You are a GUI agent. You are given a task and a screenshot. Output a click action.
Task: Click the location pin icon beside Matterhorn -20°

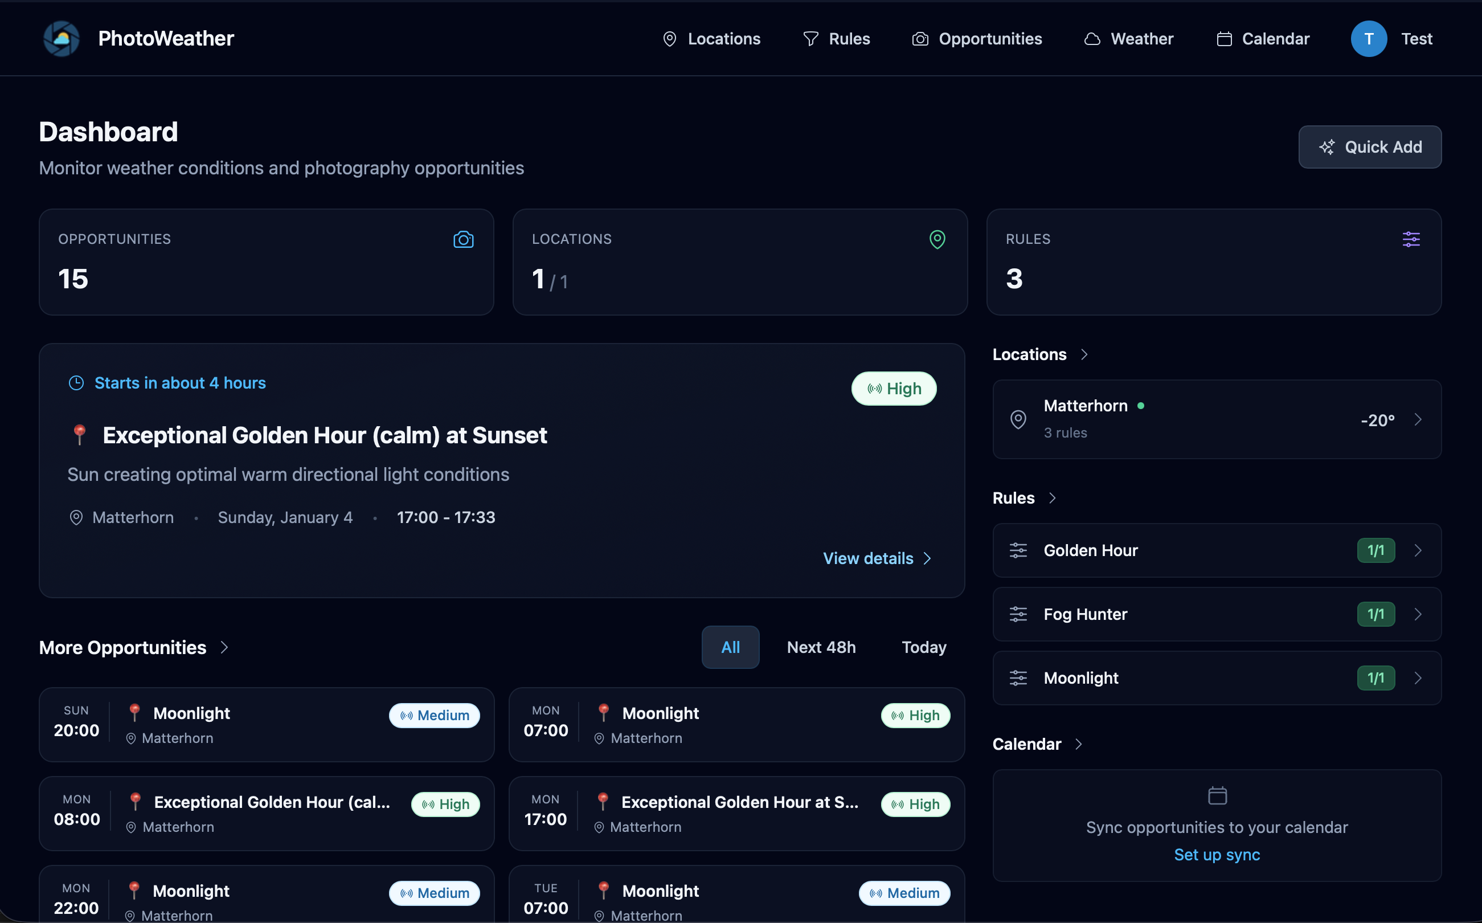click(1018, 419)
